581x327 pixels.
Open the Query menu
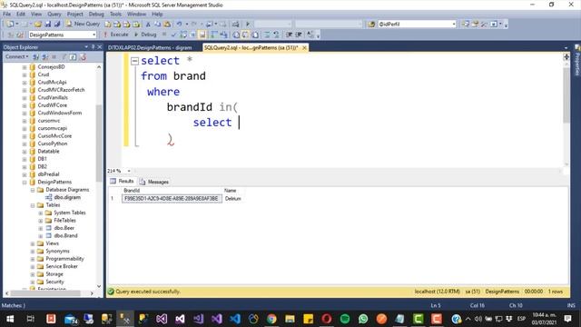[54, 15]
